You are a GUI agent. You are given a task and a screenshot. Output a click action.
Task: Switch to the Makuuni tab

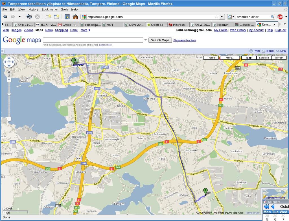click(x=223, y=25)
